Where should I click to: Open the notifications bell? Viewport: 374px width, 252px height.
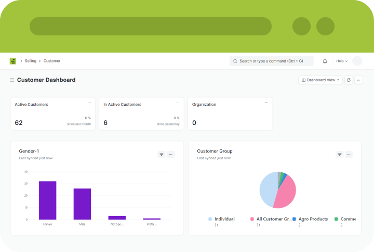coord(325,61)
